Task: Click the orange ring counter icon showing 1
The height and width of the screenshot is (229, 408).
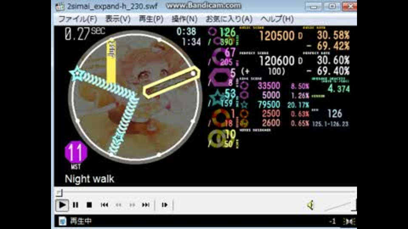Action: [x=220, y=118]
